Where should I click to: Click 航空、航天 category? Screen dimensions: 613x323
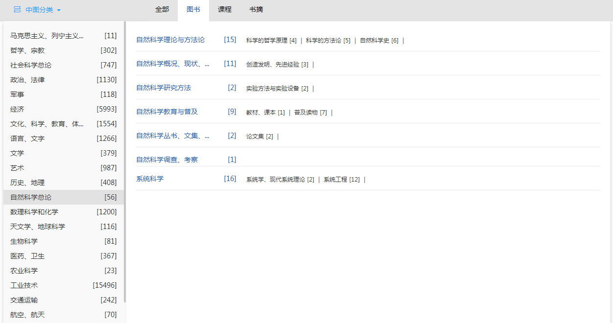coord(27,315)
